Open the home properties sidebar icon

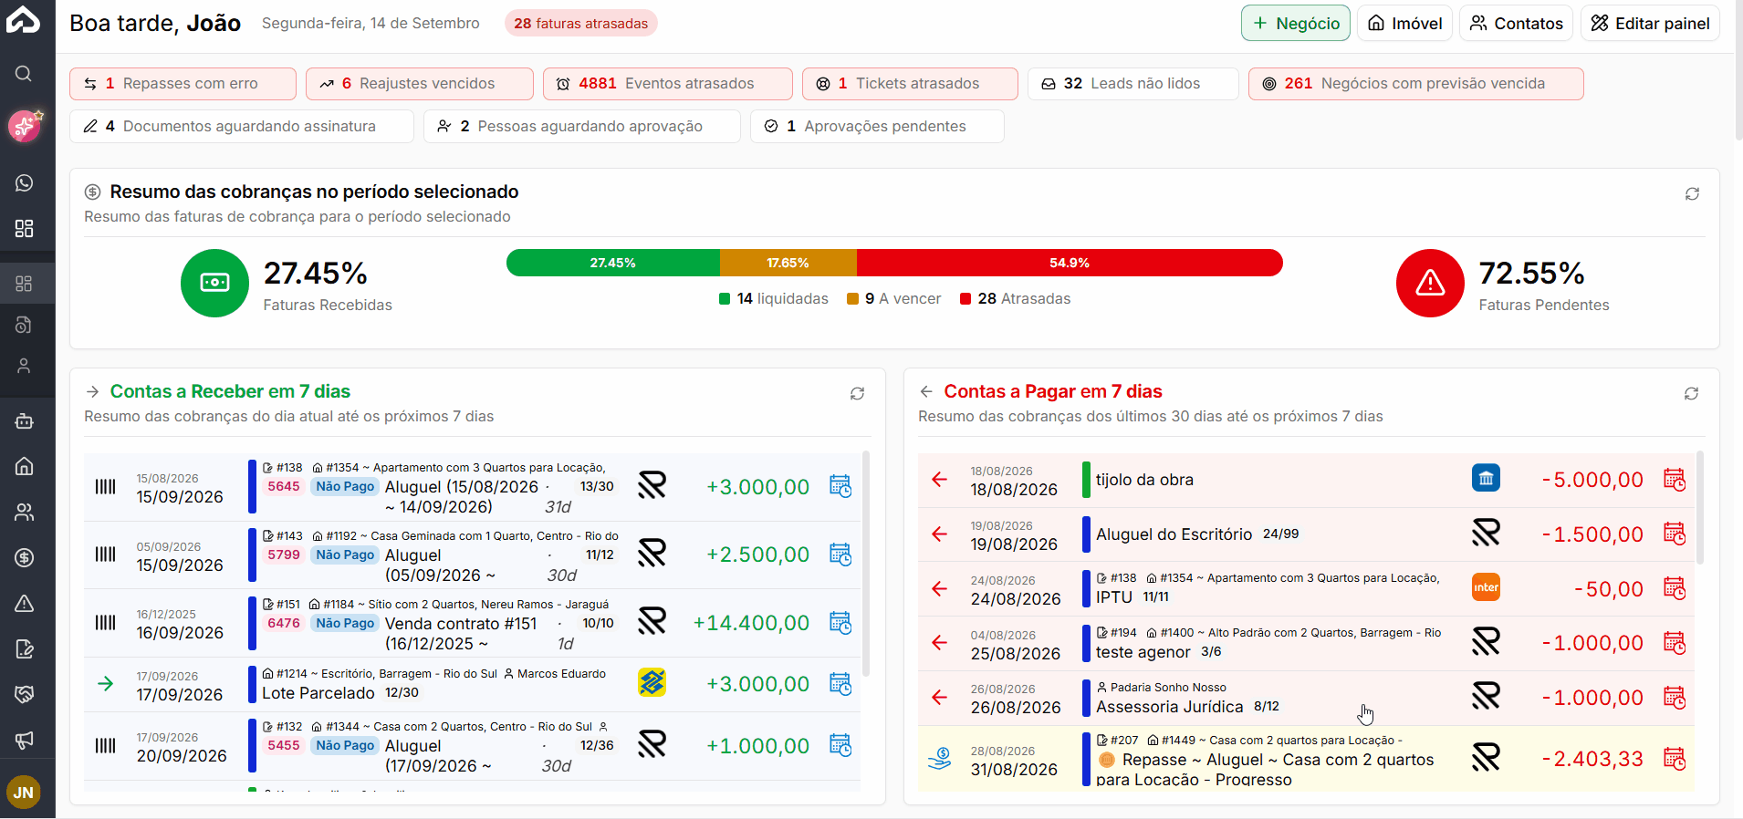click(x=24, y=466)
